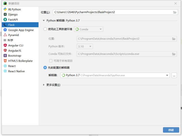182x136 pixels.
Task: Click the Conda 可执行文件 path field
Action: tap(127, 54)
